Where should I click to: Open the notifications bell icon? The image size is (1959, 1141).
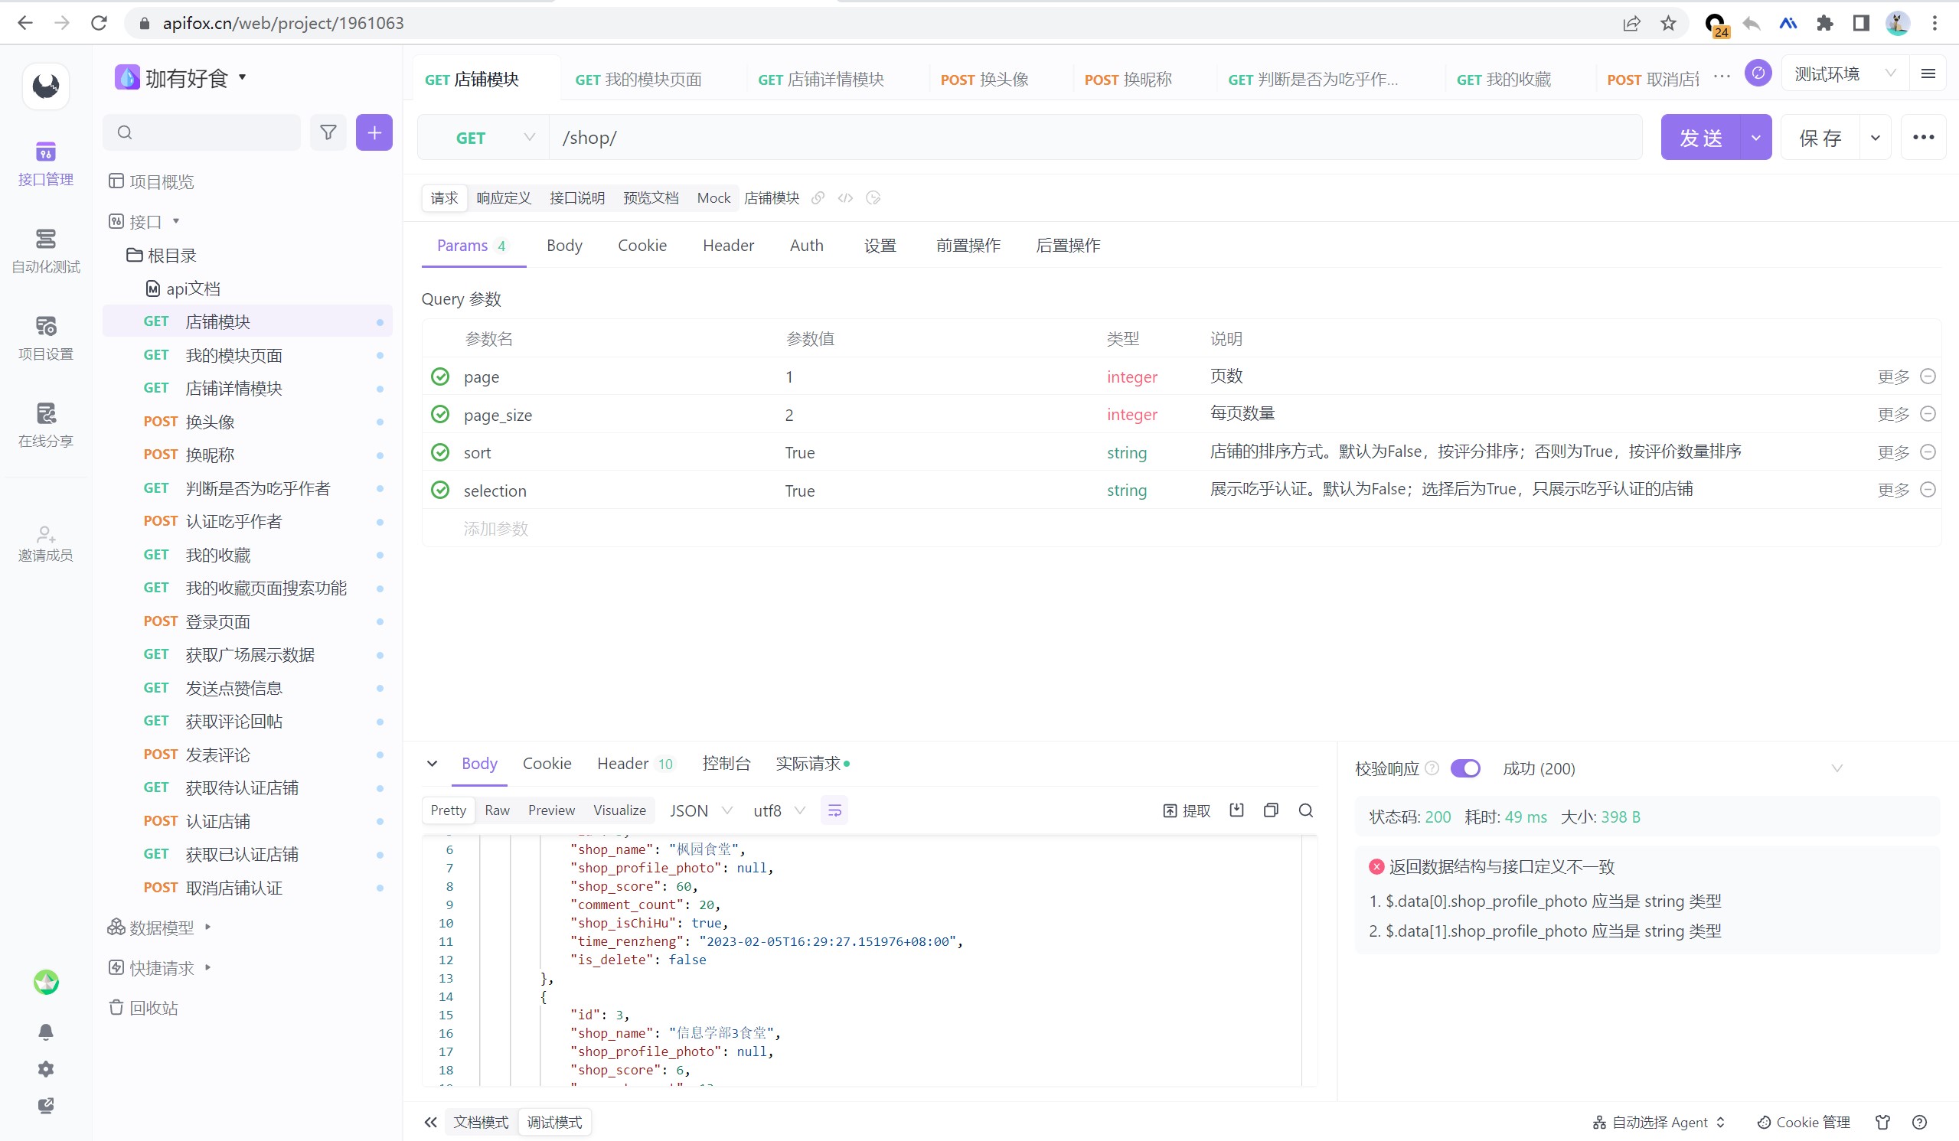tap(46, 1032)
